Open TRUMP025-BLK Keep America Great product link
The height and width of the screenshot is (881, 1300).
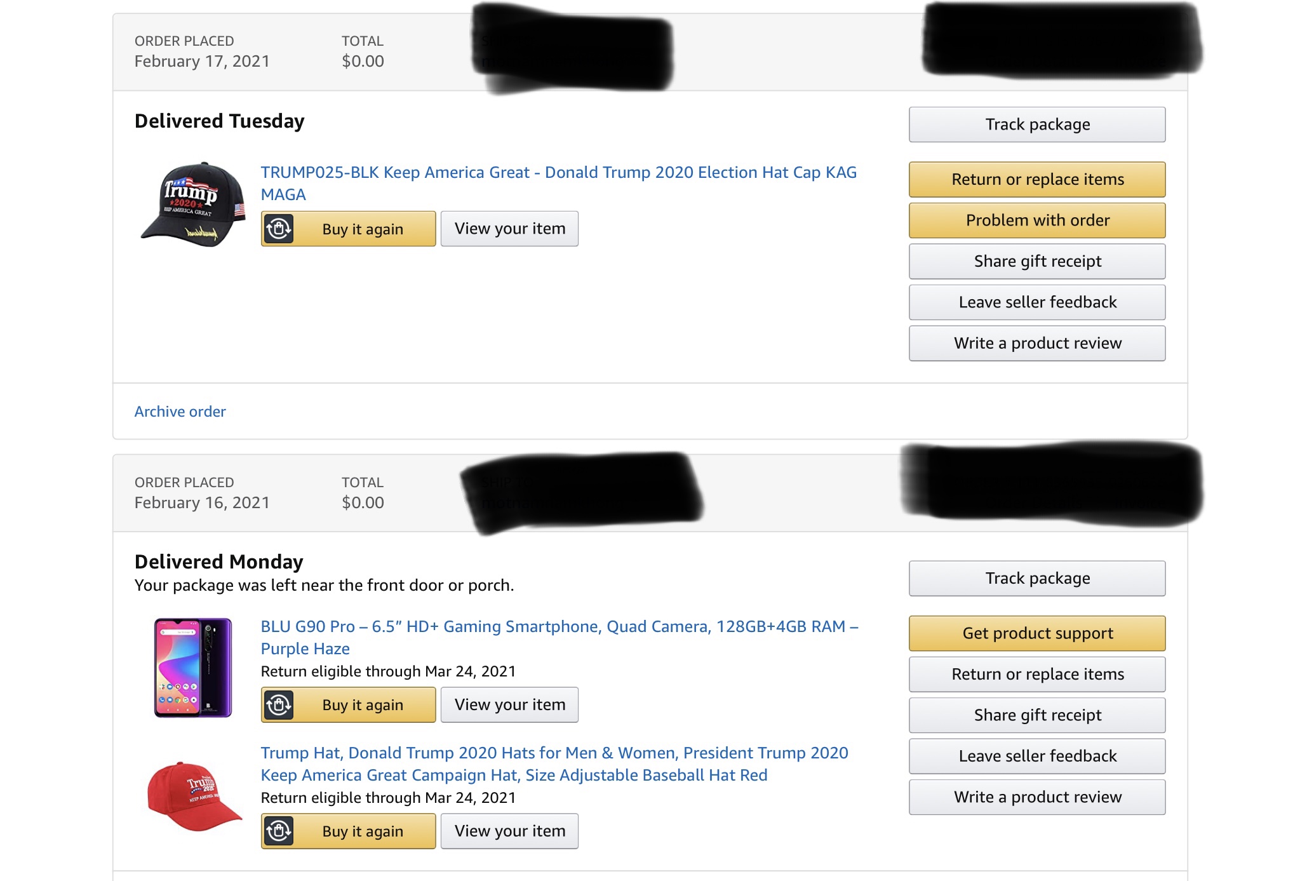[558, 173]
